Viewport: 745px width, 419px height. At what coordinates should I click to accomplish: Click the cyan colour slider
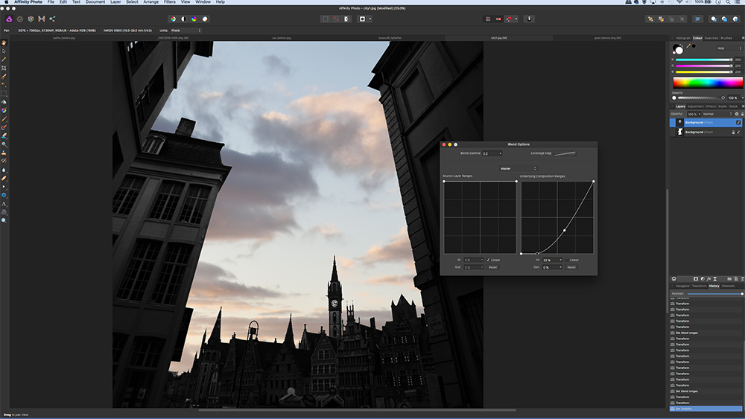click(x=703, y=60)
